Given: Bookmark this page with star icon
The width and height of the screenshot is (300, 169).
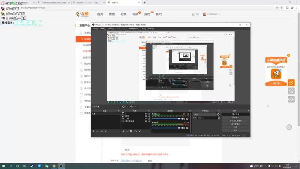Looking at the screenshot, I should (x=282, y=8).
